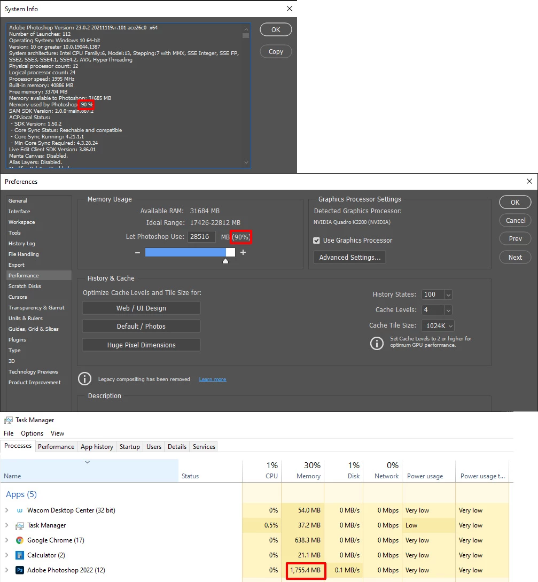Image resolution: width=538 pixels, height=582 pixels.
Task: Switch to the App history tab
Action: [97, 447]
